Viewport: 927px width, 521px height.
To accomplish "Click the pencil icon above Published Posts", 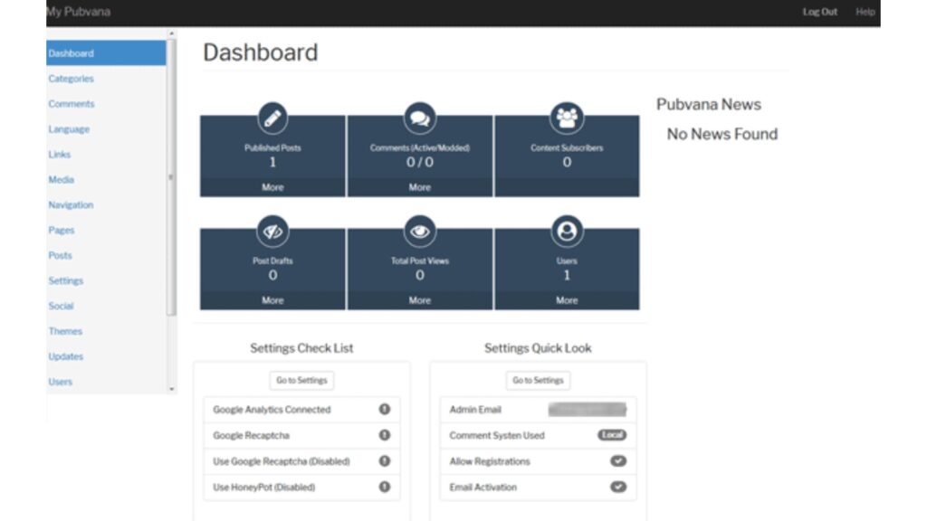I will 272,118.
